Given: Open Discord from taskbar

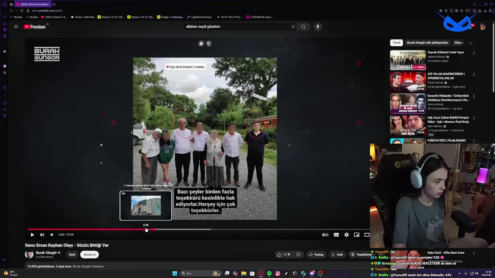Looking at the screenshot, I should point(312,273).
